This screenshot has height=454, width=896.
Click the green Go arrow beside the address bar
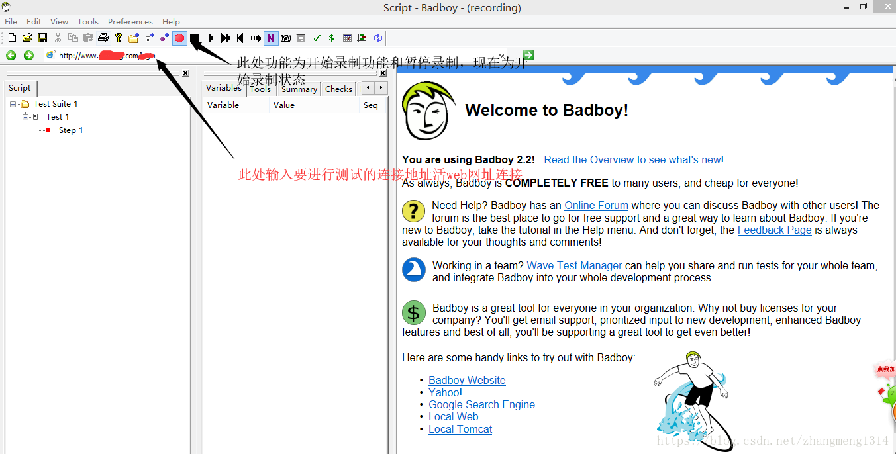tap(528, 55)
